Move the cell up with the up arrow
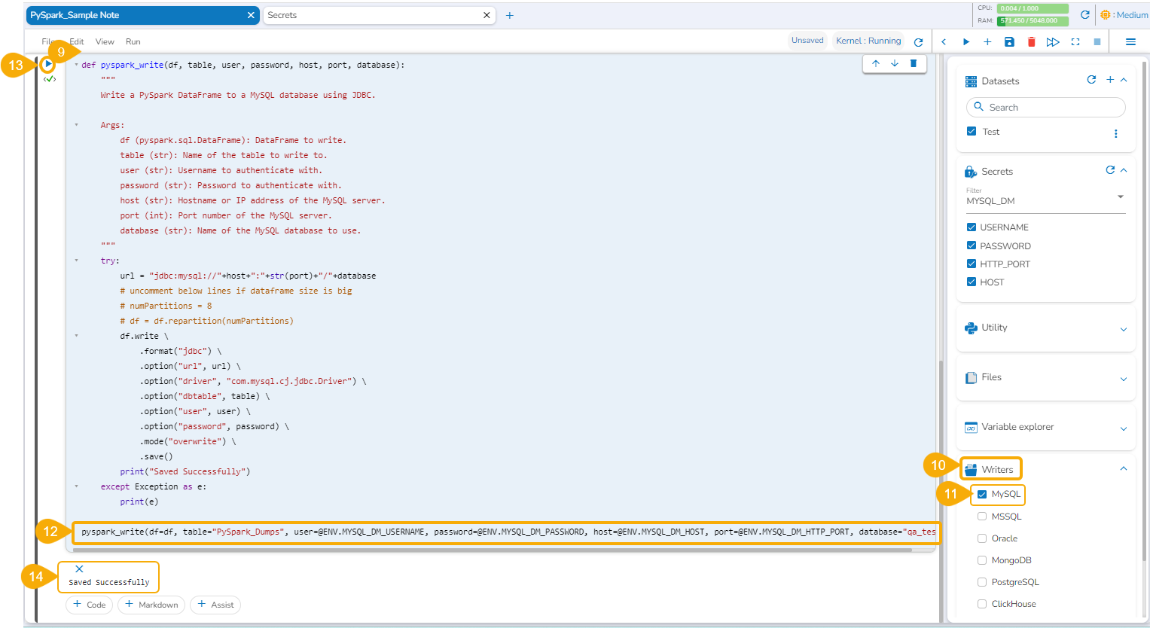Image resolution: width=1150 pixels, height=628 pixels. coord(876,64)
